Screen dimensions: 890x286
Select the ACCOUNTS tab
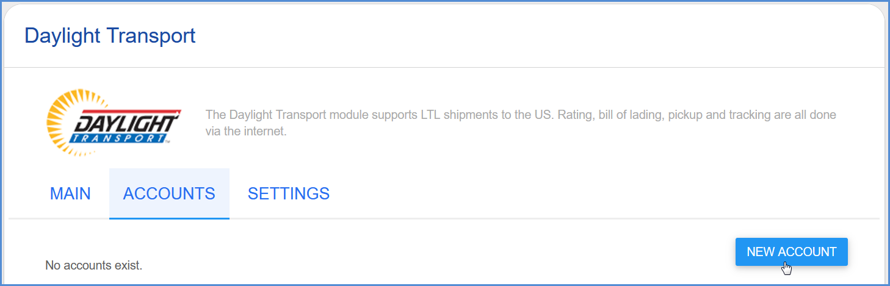[169, 194]
